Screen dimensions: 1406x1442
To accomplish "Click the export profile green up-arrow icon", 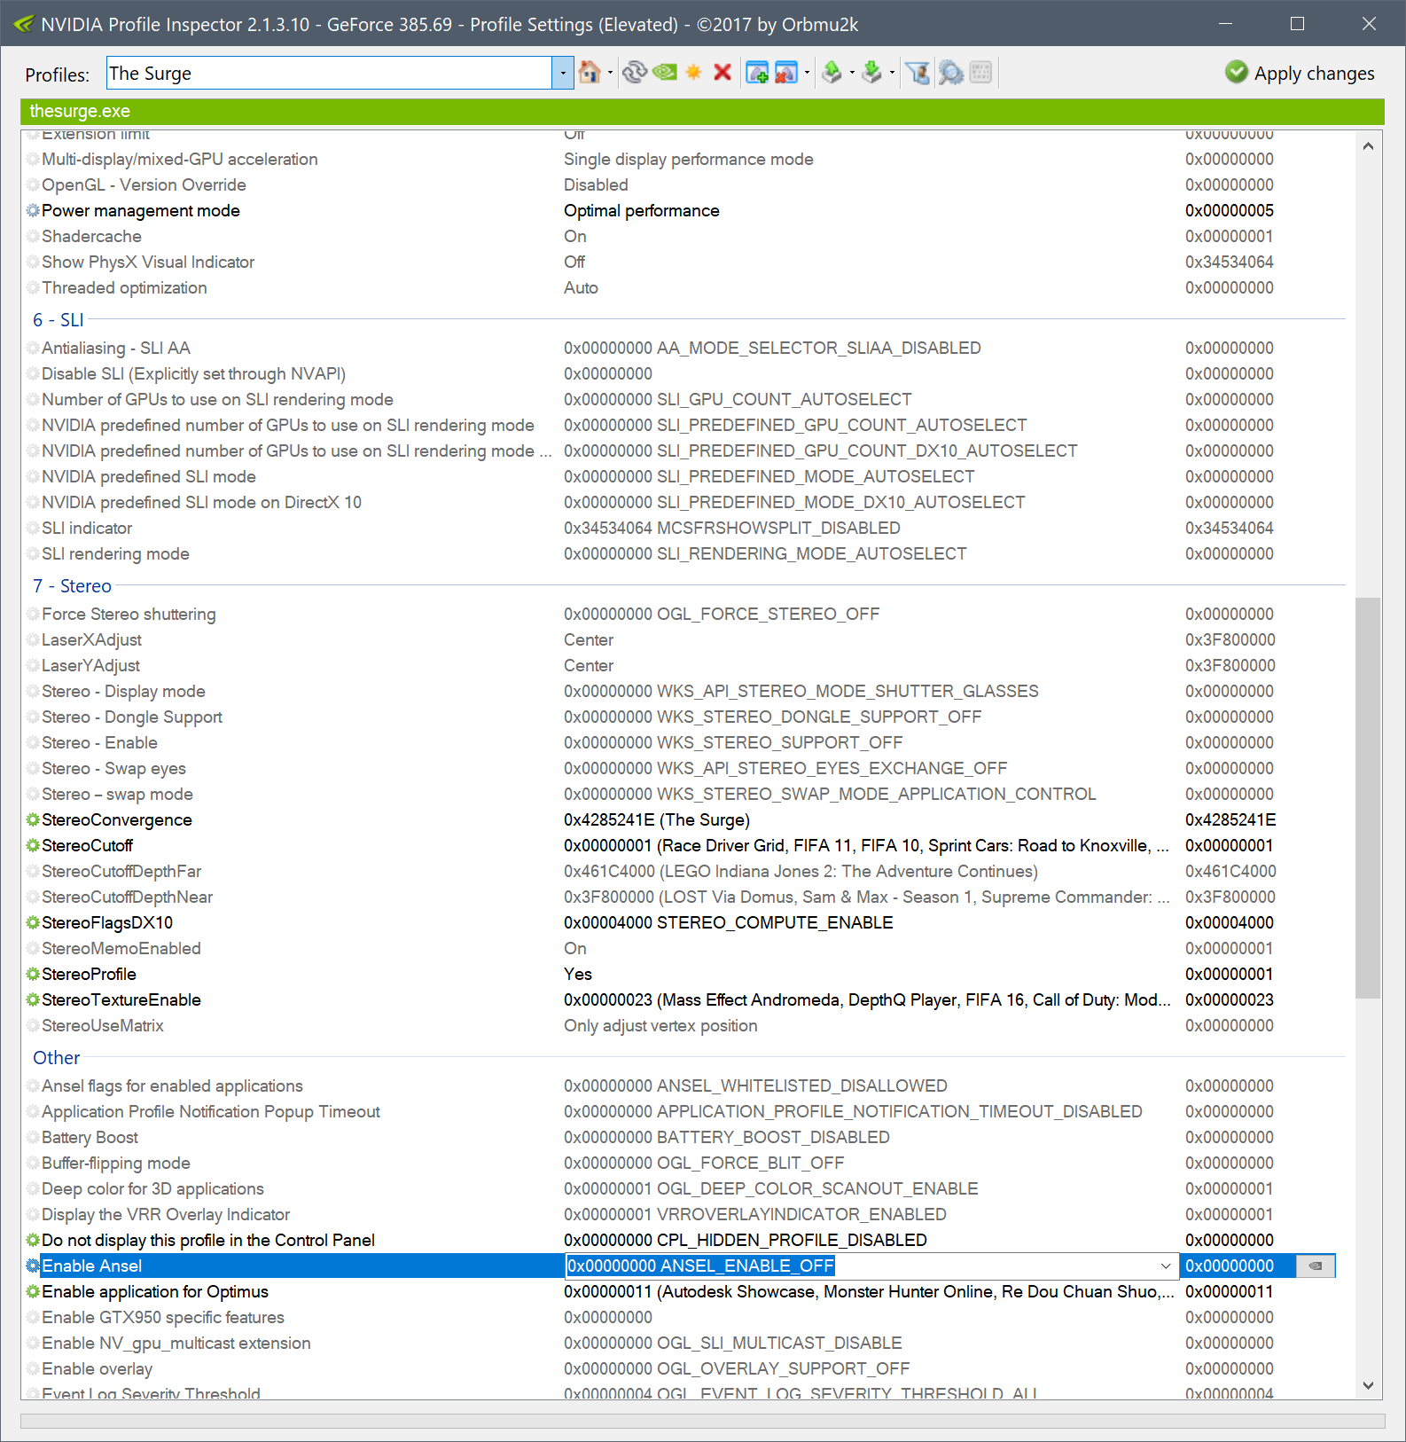I will [832, 73].
